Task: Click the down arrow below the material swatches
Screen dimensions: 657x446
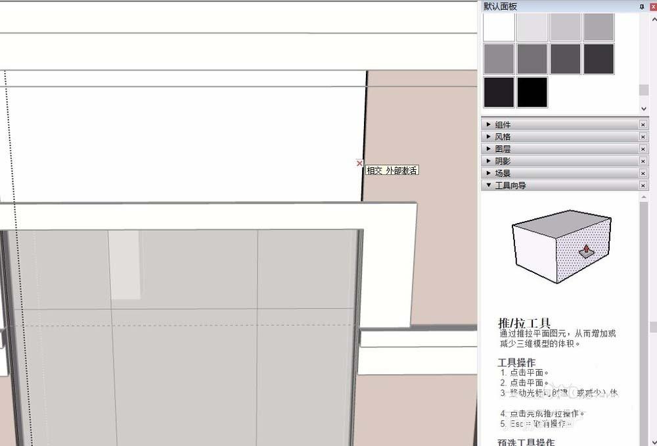Action: pos(643,108)
